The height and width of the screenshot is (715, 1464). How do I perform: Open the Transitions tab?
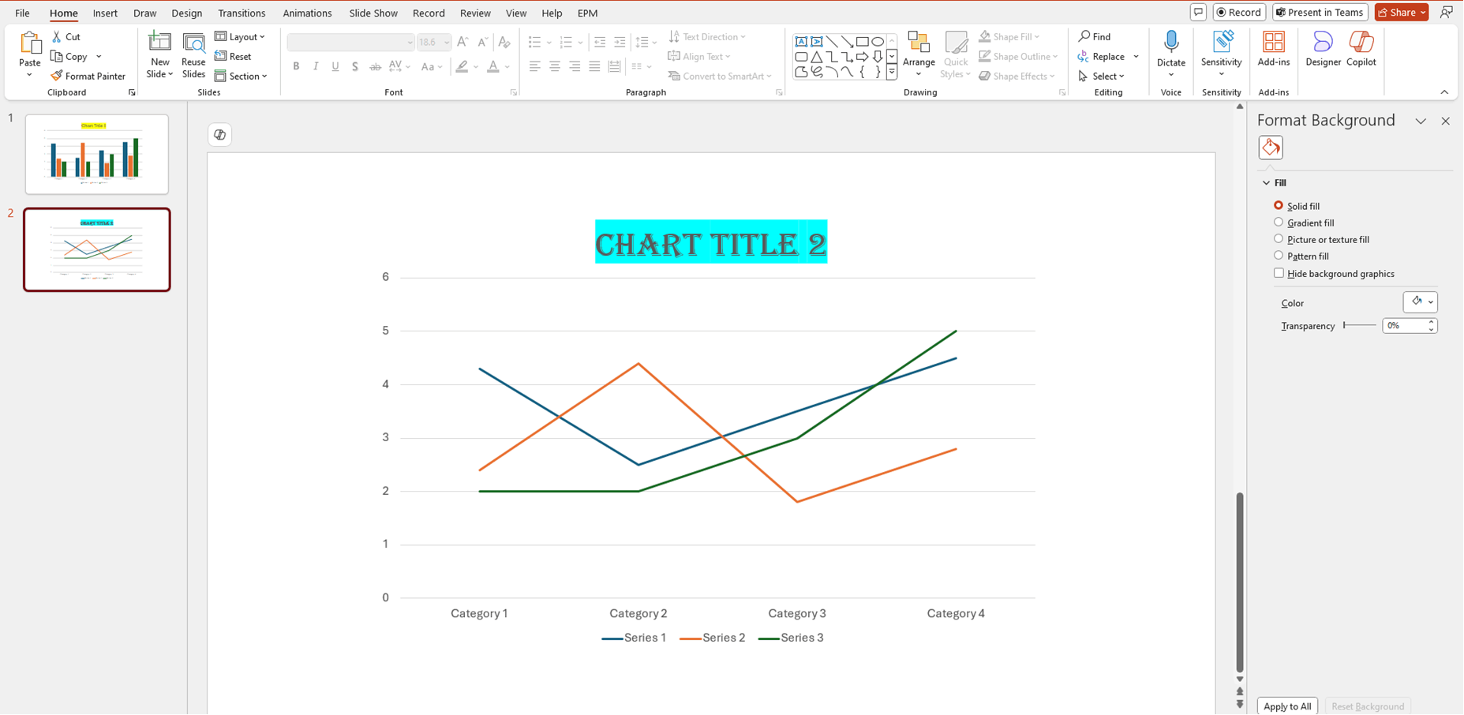[242, 13]
